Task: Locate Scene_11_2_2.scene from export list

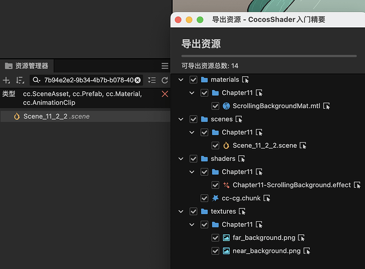Action: point(303,146)
